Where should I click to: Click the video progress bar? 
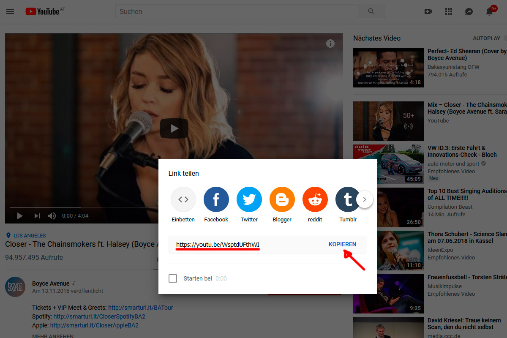point(84,207)
